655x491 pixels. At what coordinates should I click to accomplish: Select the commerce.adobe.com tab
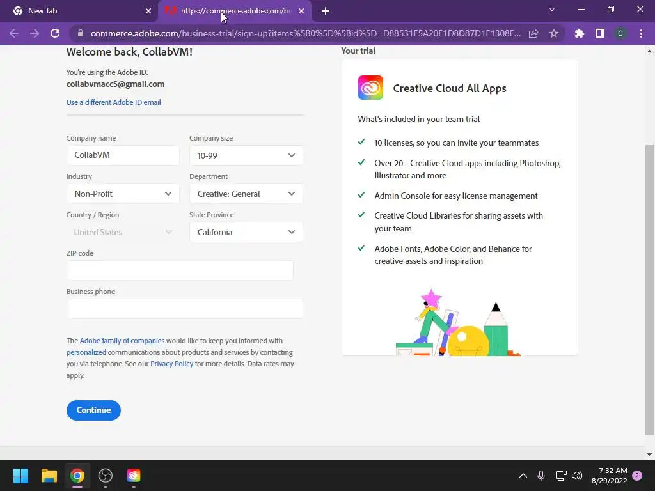(x=235, y=11)
